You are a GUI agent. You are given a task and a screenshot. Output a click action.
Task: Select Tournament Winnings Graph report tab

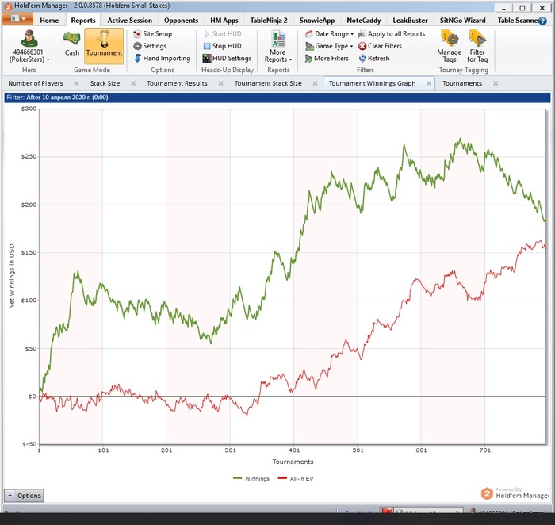point(372,83)
